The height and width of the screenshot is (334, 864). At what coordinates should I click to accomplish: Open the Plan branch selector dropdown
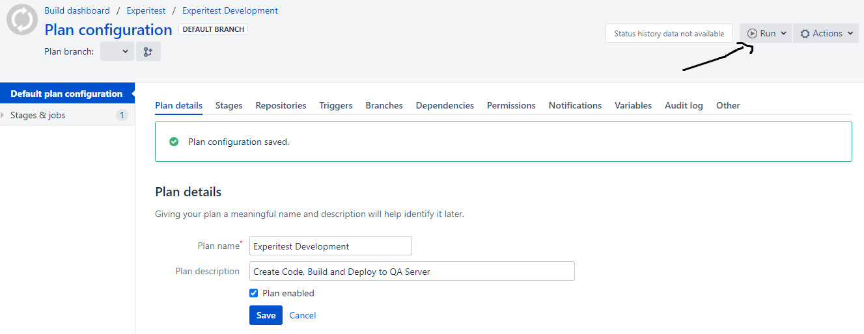click(x=117, y=51)
